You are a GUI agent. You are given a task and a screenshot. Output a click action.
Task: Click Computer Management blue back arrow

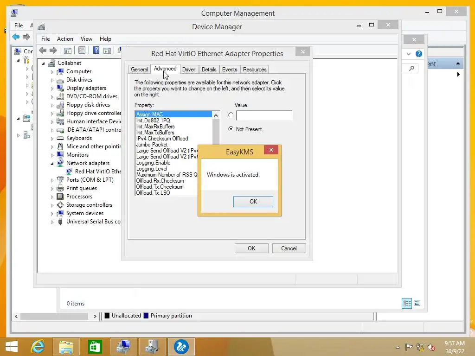pyautogui.click(x=16, y=37)
